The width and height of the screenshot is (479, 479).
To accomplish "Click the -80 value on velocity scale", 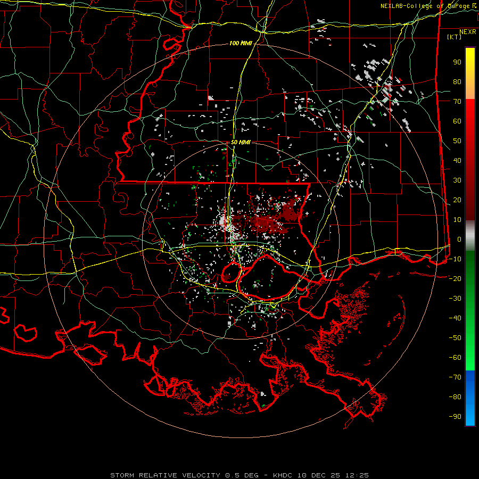I will (x=455, y=397).
